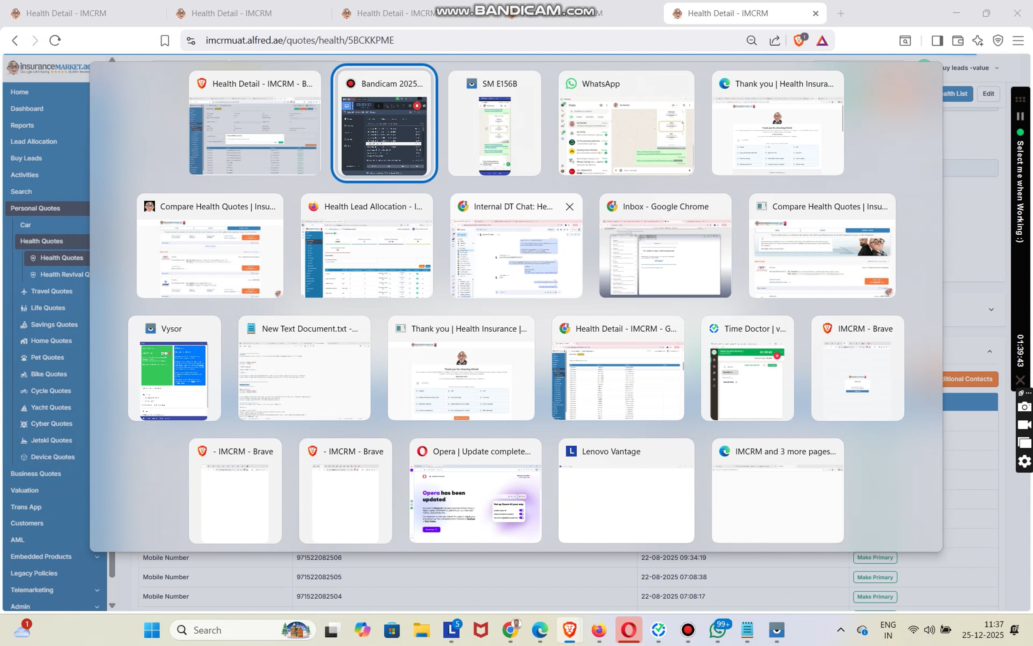1033x646 pixels.
Task: Click the Additional Contacts orange button
Action: pos(970,379)
